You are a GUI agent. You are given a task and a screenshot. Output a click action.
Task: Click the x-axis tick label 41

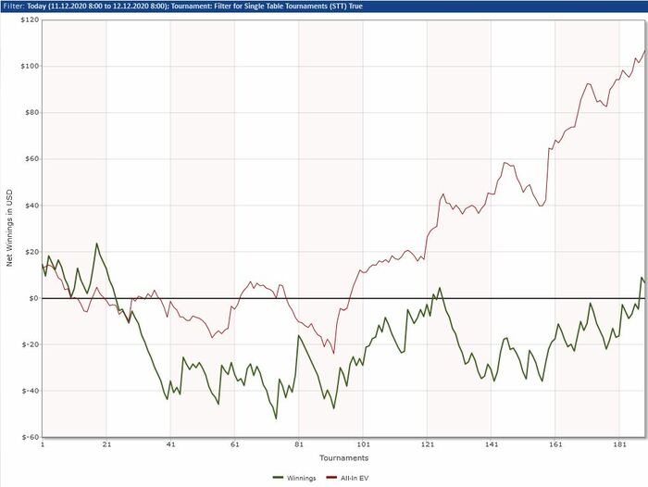tap(170, 444)
